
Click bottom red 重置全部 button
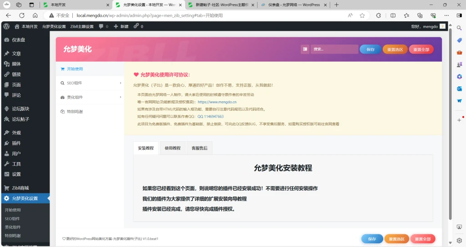[423, 239]
